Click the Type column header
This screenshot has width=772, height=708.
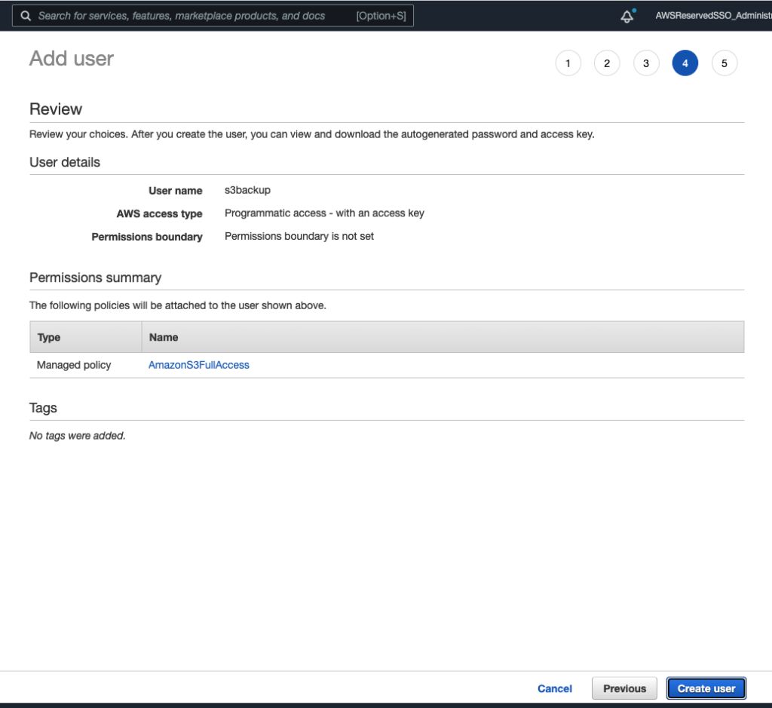pos(86,337)
